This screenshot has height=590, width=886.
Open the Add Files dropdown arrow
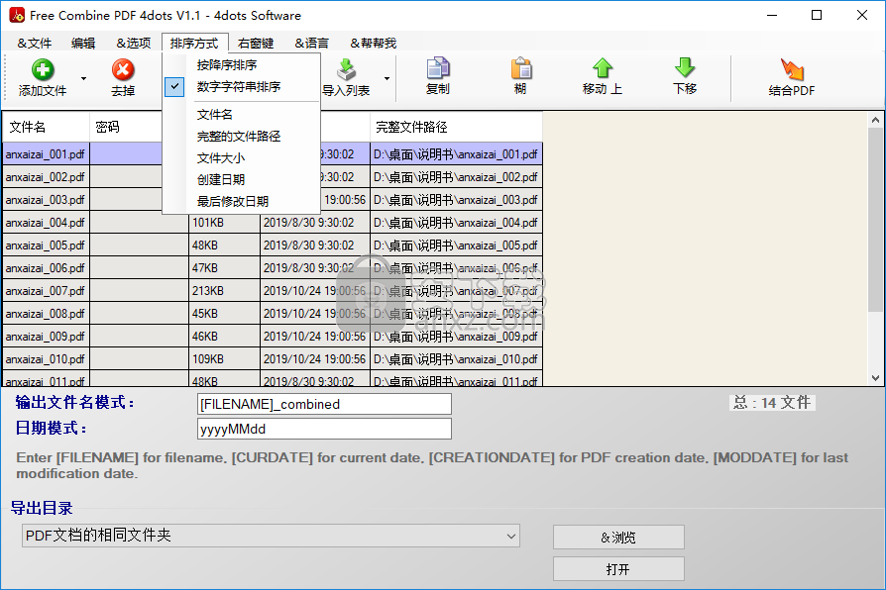(x=83, y=78)
